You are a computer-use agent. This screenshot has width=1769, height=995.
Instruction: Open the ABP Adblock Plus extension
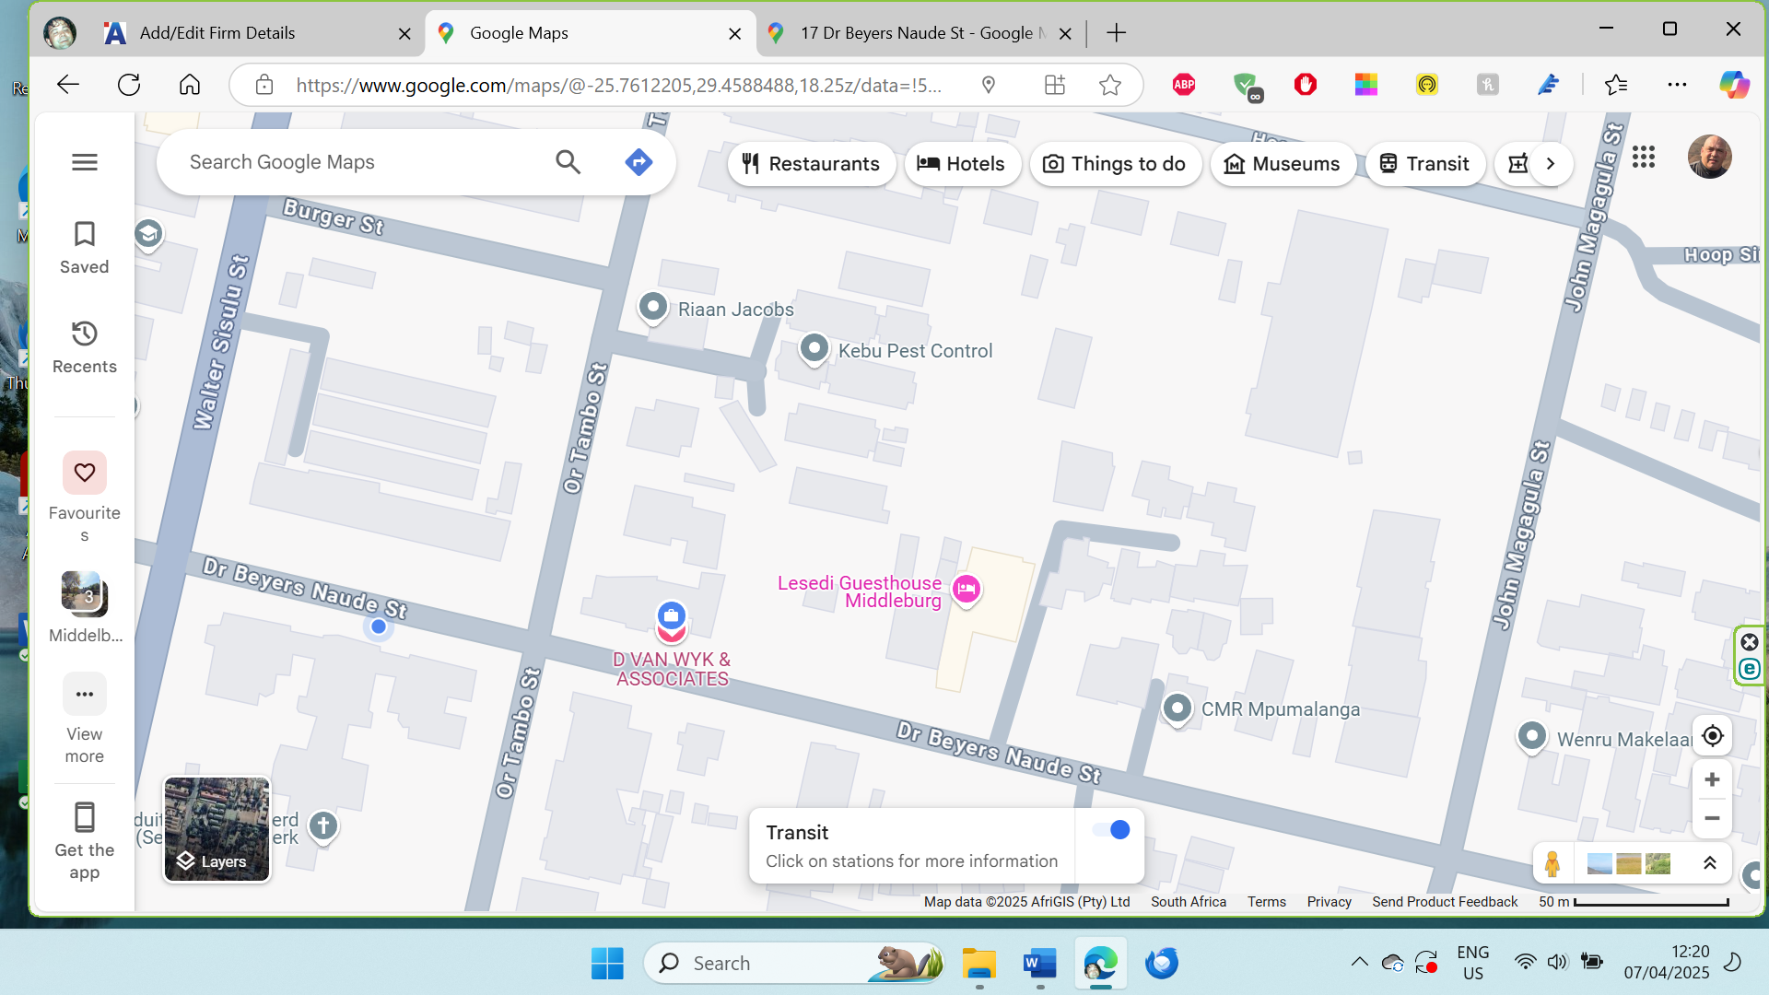tap(1184, 85)
